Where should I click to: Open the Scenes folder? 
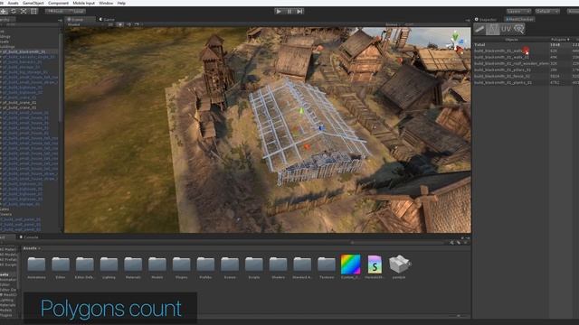pos(230,267)
